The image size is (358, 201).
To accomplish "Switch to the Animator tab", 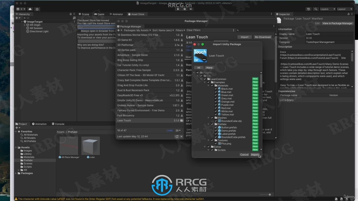I will click(x=116, y=14).
